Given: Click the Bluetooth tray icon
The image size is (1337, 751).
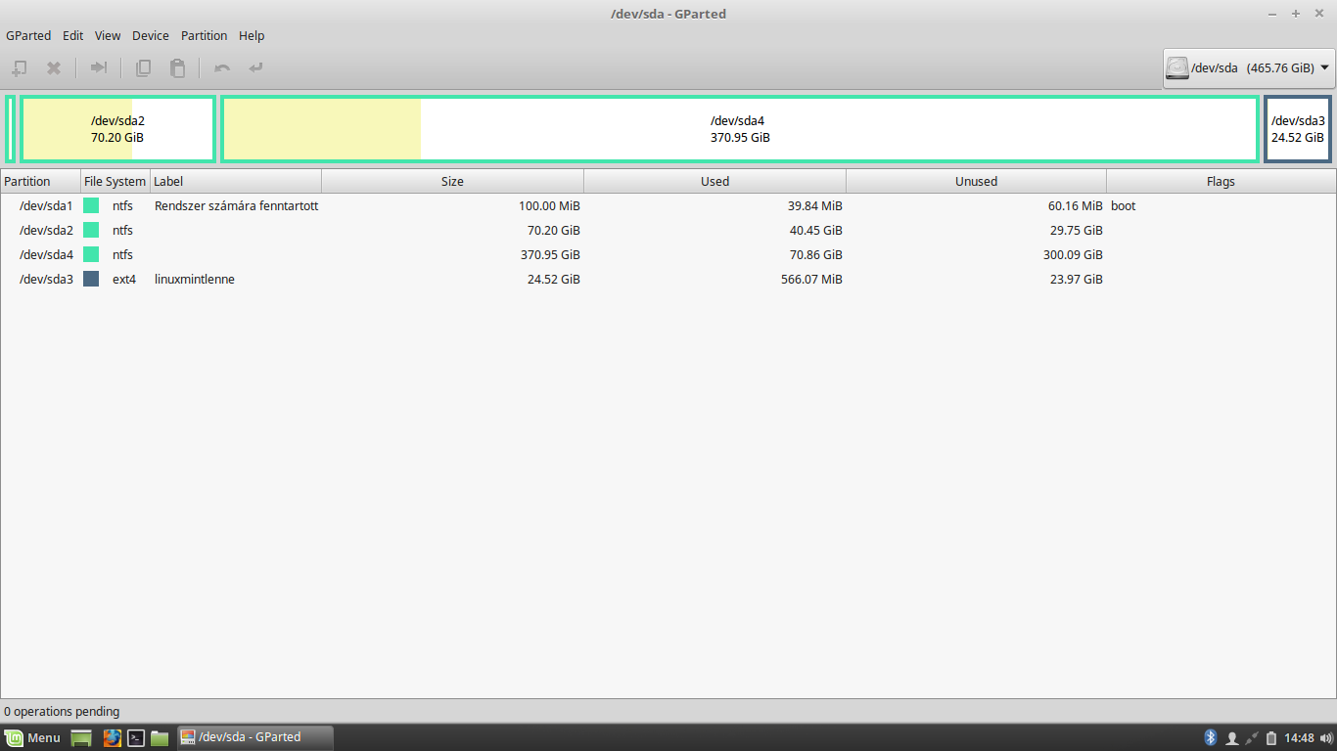Looking at the screenshot, I should click(1210, 737).
